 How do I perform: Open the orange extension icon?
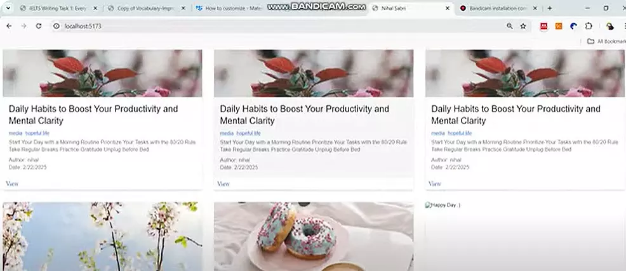pos(559,26)
